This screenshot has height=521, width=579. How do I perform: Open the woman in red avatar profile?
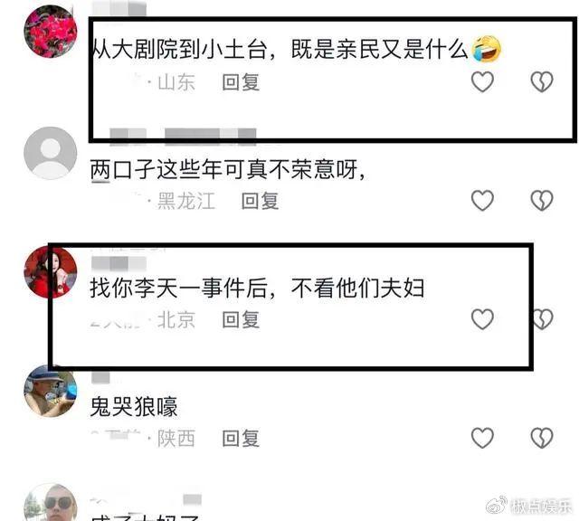pos(51,272)
